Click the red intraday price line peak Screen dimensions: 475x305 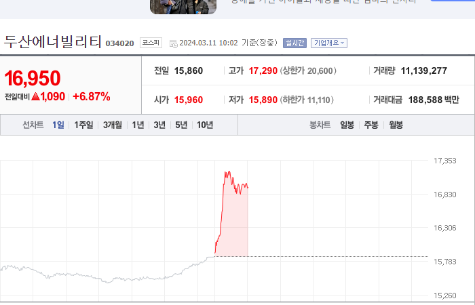[227, 173]
